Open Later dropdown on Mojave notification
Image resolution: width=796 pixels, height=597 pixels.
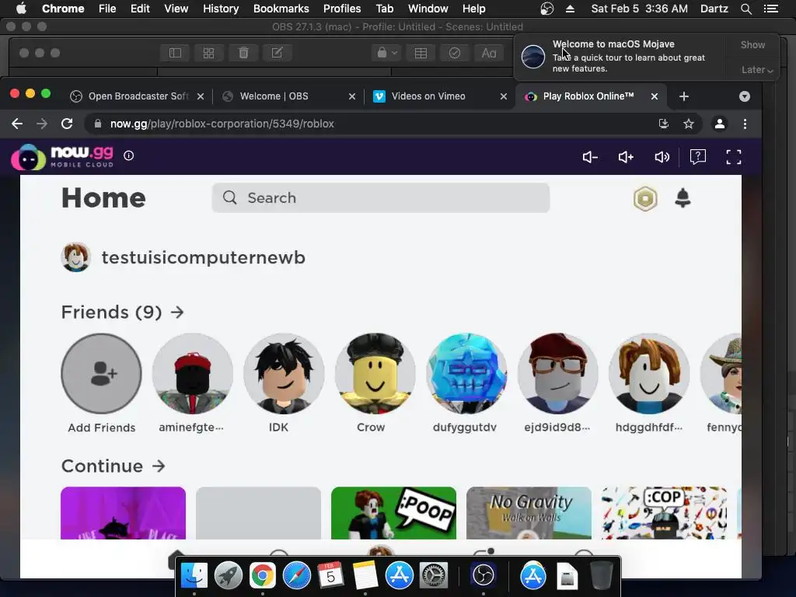click(757, 70)
